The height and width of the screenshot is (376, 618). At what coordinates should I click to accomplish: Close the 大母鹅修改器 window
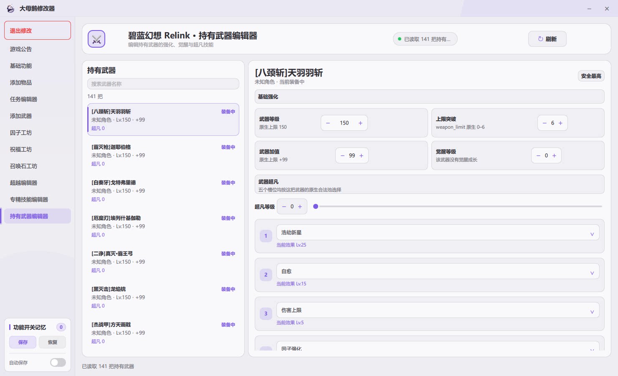pos(607,8)
